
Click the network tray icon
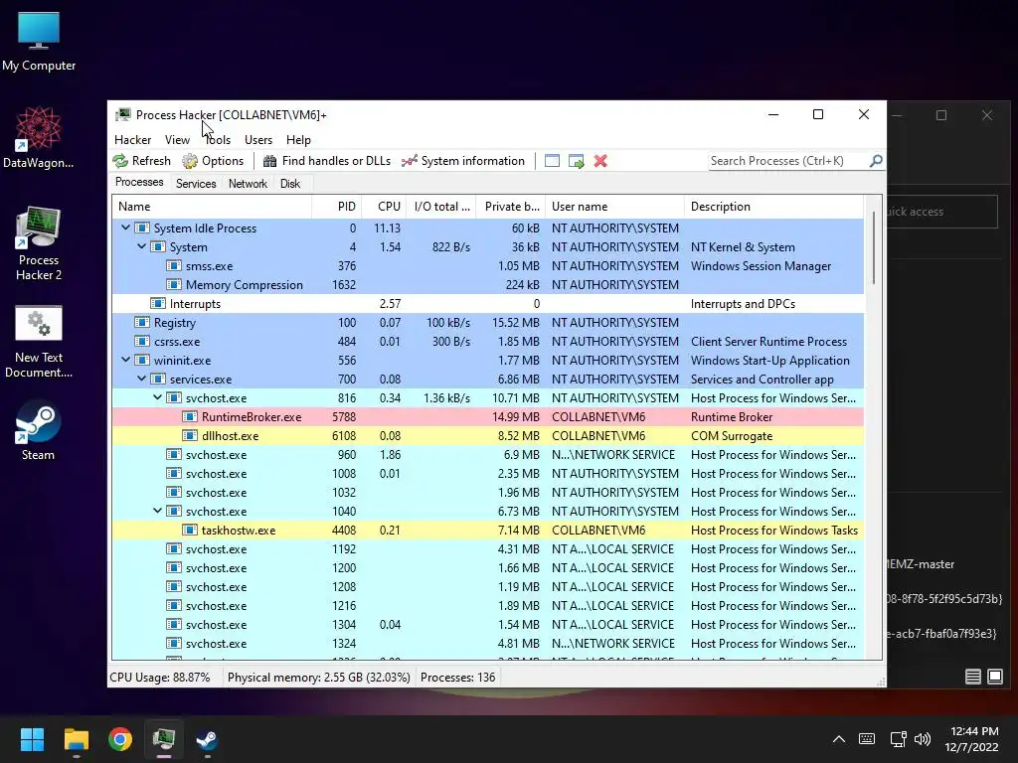pyautogui.click(x=898, y=739)
